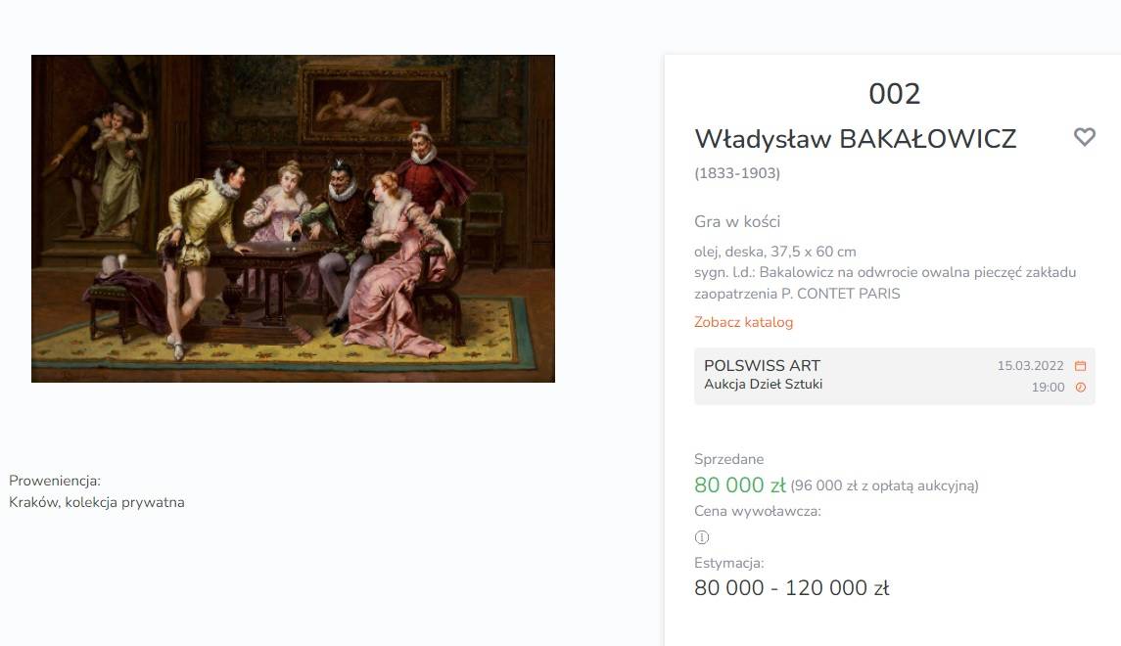
Task: Click the lot number 002
Action: click(x=894, y=94)
